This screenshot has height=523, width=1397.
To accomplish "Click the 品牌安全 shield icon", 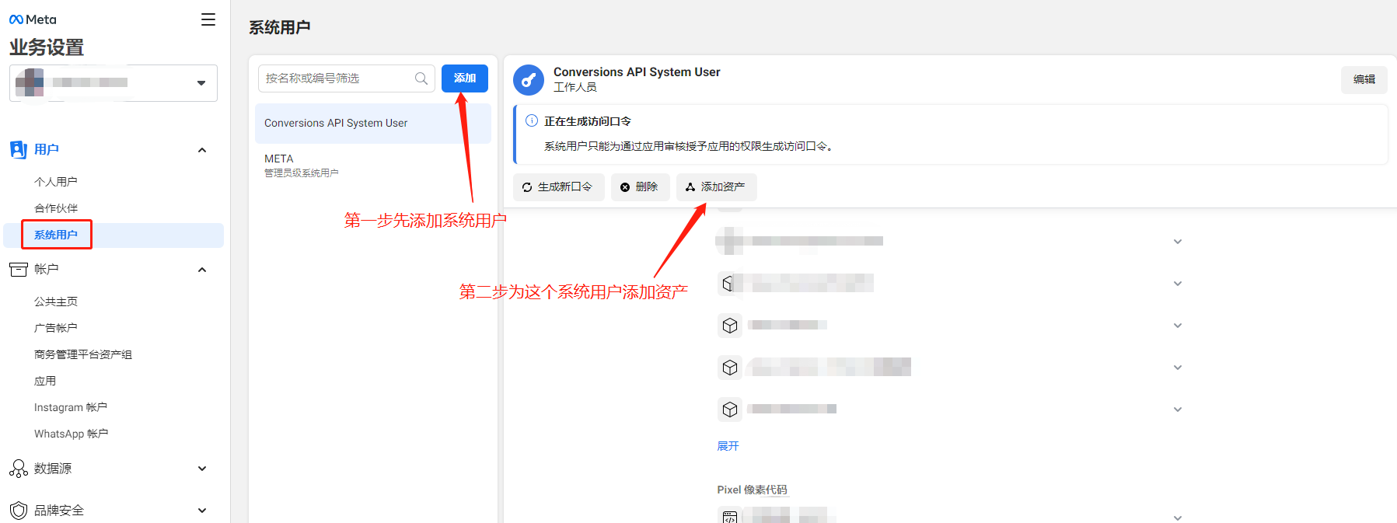I will [x=19, y=511].
